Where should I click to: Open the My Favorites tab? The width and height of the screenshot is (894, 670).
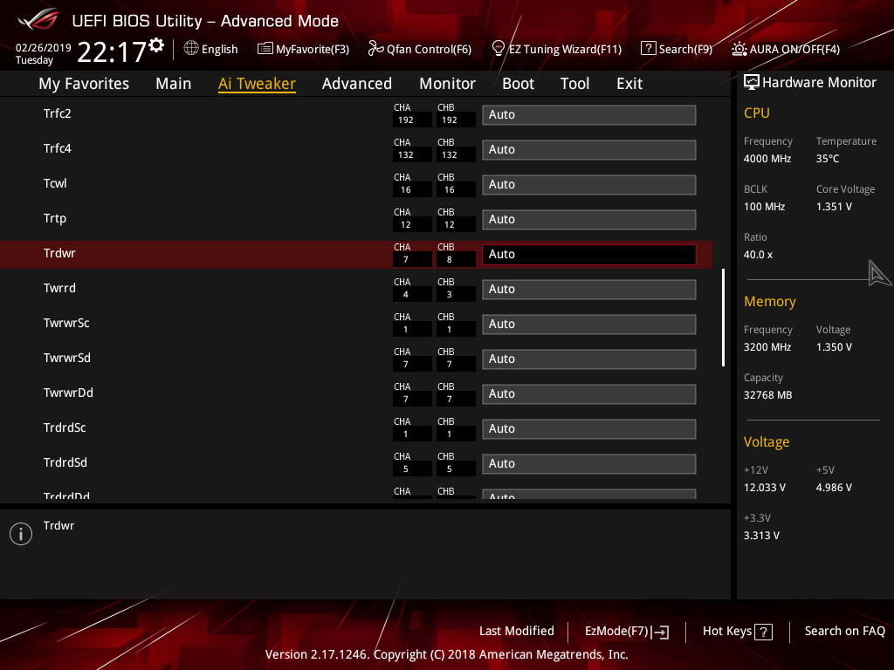click(x=84, y=84)
